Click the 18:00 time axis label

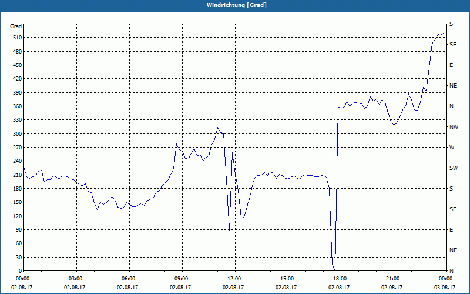(341, 279)
